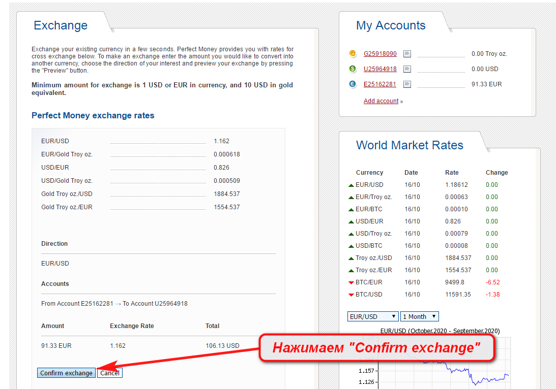The image size is (556, 389).
Task: Click the Exchange Rate column header
Action: tap(132, 326)
